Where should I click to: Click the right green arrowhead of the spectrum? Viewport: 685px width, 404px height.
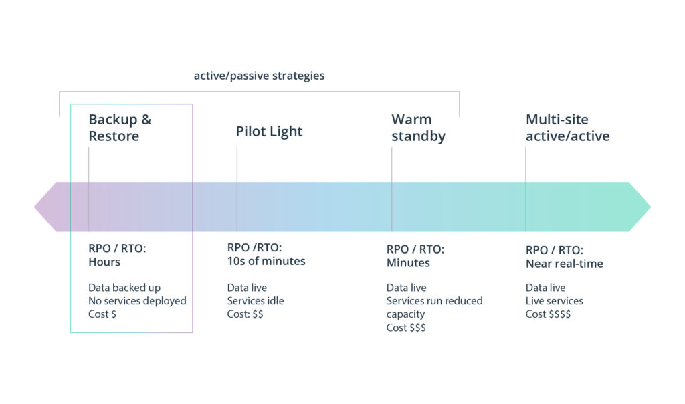640,207
